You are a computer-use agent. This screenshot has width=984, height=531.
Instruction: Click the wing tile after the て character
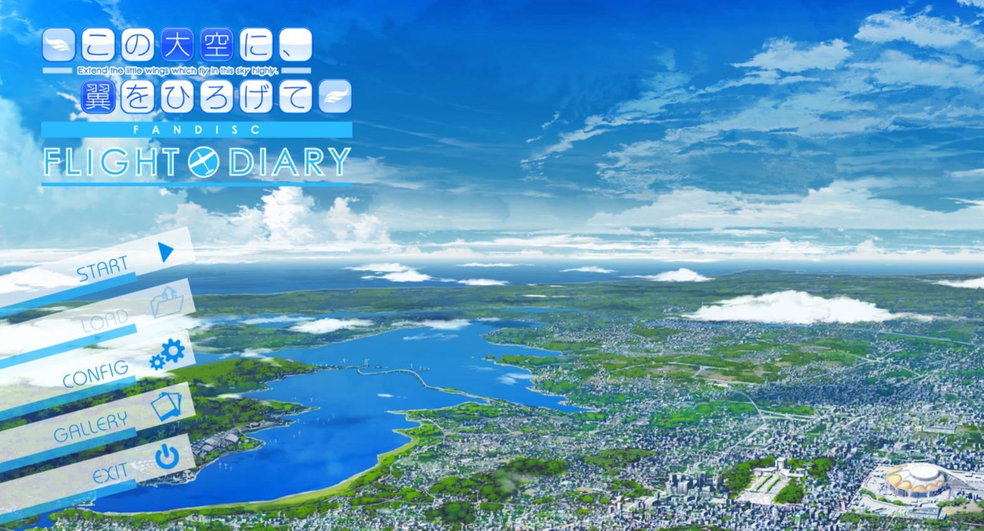335,97
